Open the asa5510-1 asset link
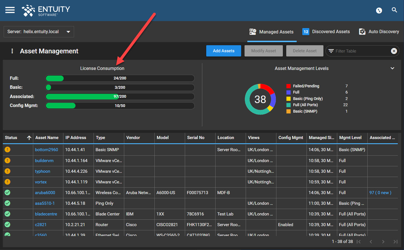This screenshot has width=404, height=250. tap(45, 203)
